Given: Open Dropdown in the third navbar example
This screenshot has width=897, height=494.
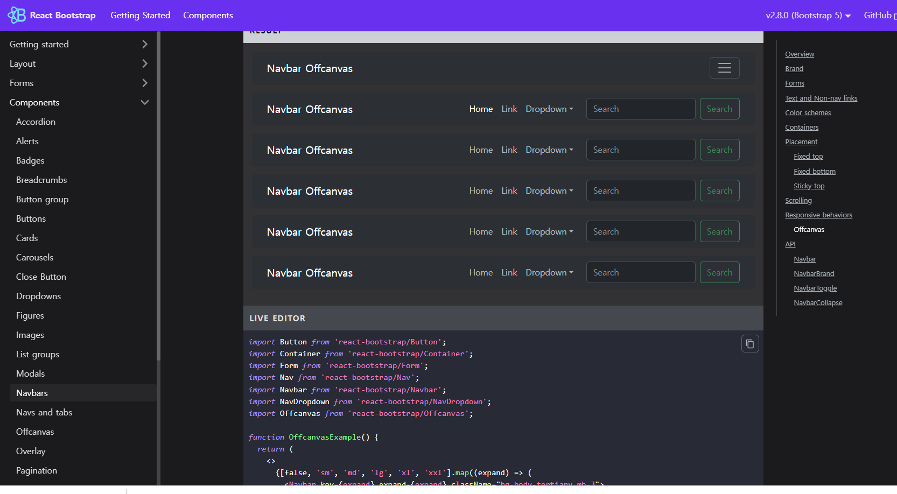Looking at the screenshot, I should [x=549, y=150].
